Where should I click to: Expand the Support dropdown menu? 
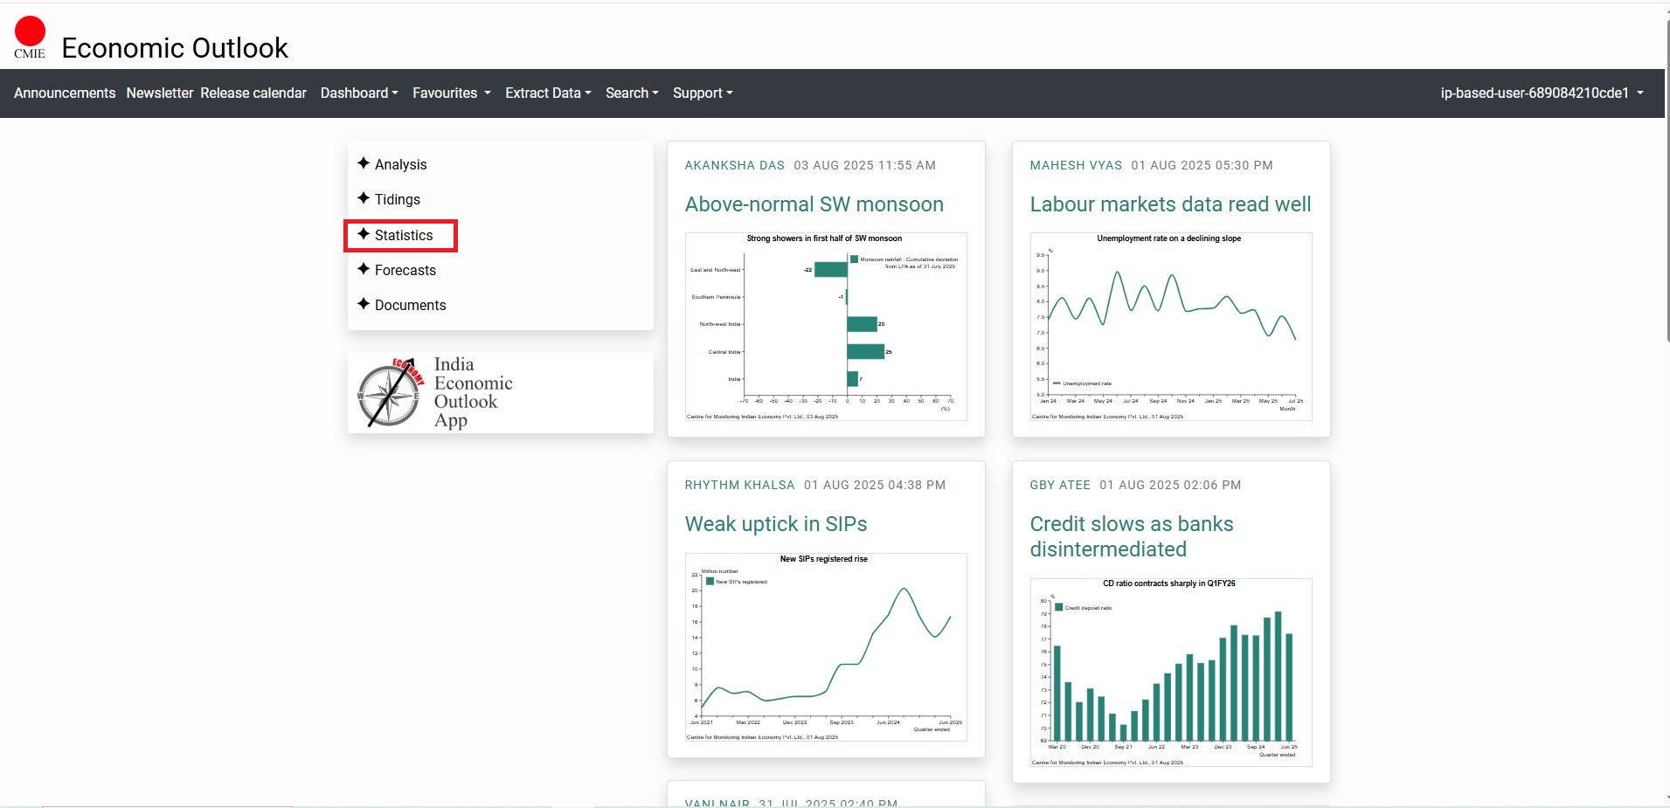(x=703, y=93)
